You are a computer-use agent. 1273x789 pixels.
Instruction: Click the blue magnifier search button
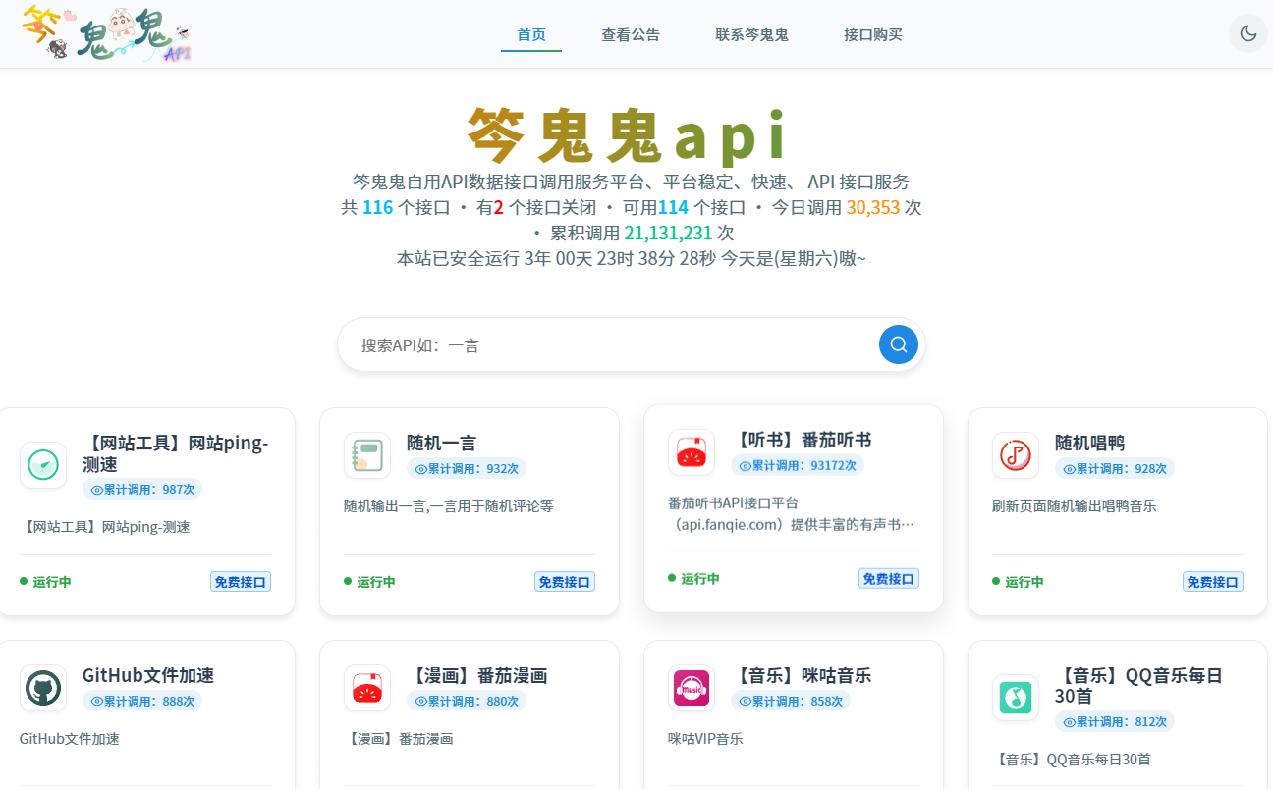point(898,344)
